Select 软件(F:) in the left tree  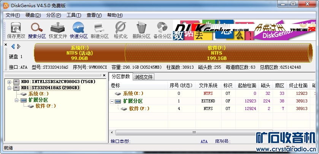(x=46, y=106)
